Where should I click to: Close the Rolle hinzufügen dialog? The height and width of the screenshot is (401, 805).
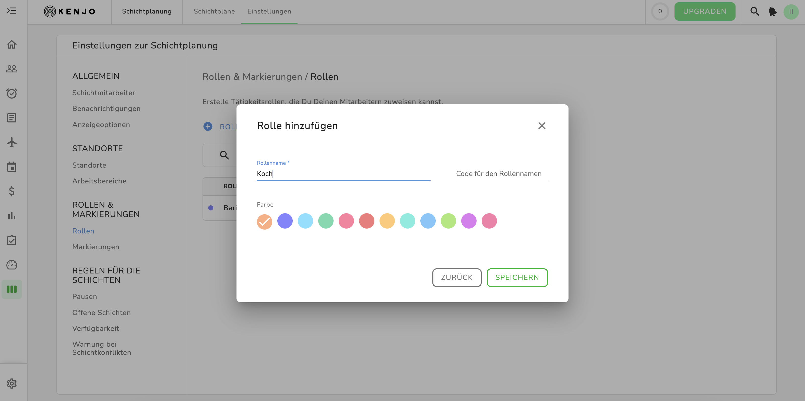542,126
